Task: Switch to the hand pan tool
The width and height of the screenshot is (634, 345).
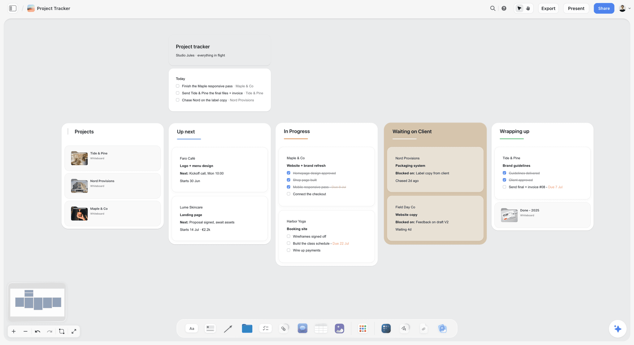Action: coord(528,8)
